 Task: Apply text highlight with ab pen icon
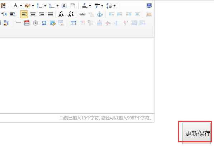point(28,6)
